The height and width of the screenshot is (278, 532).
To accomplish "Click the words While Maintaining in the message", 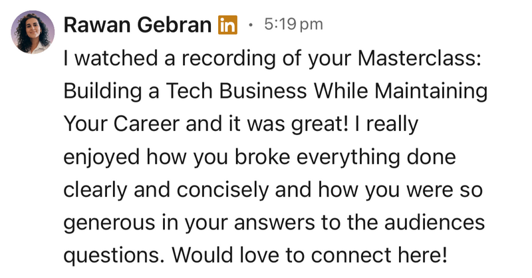I will [401, 91].
